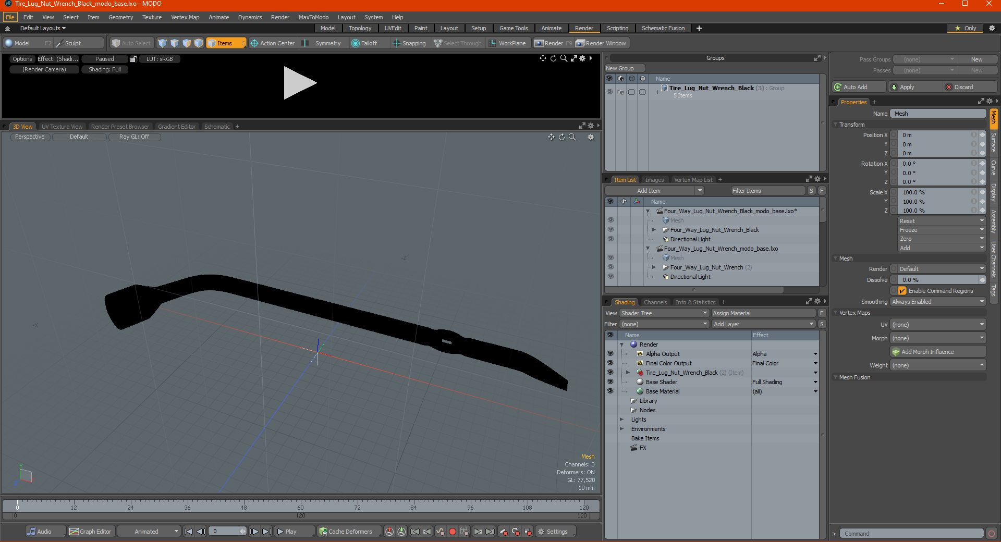Open Shader Tree view dropdown
Image resolution: width=1001 pixels, height=542 pixels.
[664, 313]
